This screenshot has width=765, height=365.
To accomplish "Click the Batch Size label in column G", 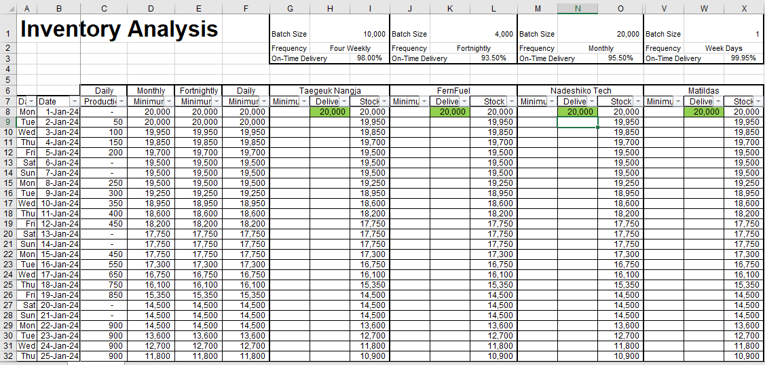I will [x=289, y=34].
